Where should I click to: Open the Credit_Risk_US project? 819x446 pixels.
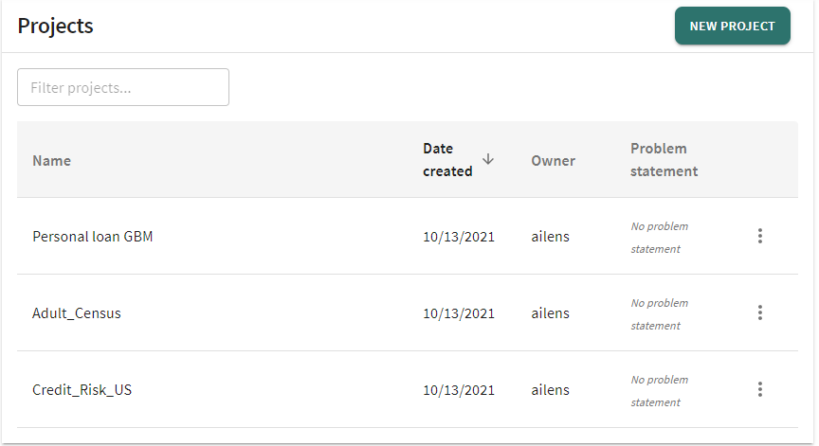[82, 390]
